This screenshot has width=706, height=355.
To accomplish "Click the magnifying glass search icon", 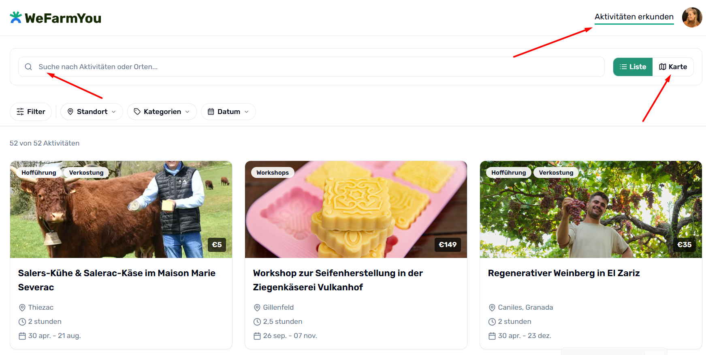I will pos(28,67).
